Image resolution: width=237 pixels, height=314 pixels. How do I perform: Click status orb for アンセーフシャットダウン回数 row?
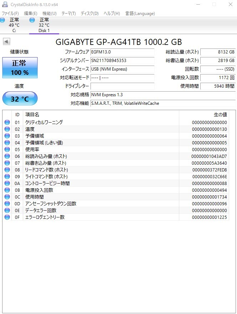(7, 204)
